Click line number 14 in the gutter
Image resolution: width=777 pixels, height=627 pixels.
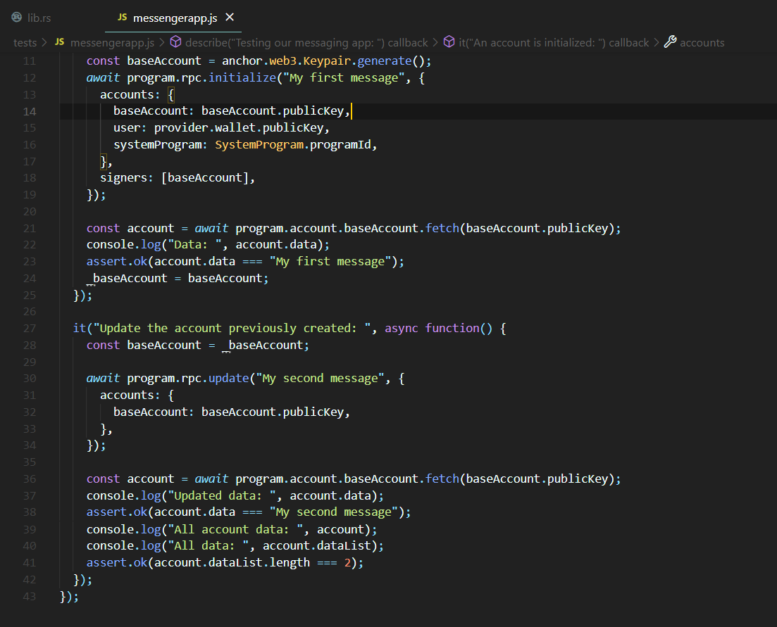29,111
